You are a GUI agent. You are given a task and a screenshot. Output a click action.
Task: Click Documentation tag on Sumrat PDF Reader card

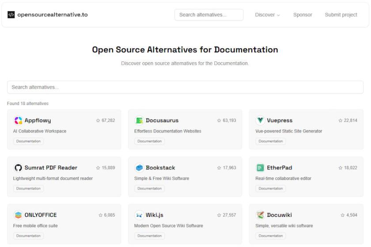pos(28,188)
